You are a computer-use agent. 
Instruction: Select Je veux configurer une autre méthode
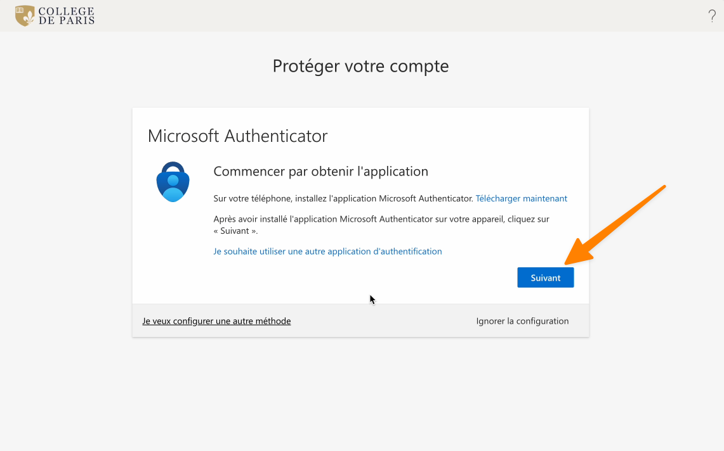coord(216,321)
